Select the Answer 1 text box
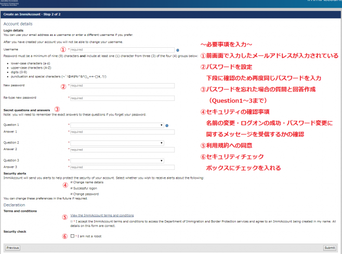 (122, 132)
